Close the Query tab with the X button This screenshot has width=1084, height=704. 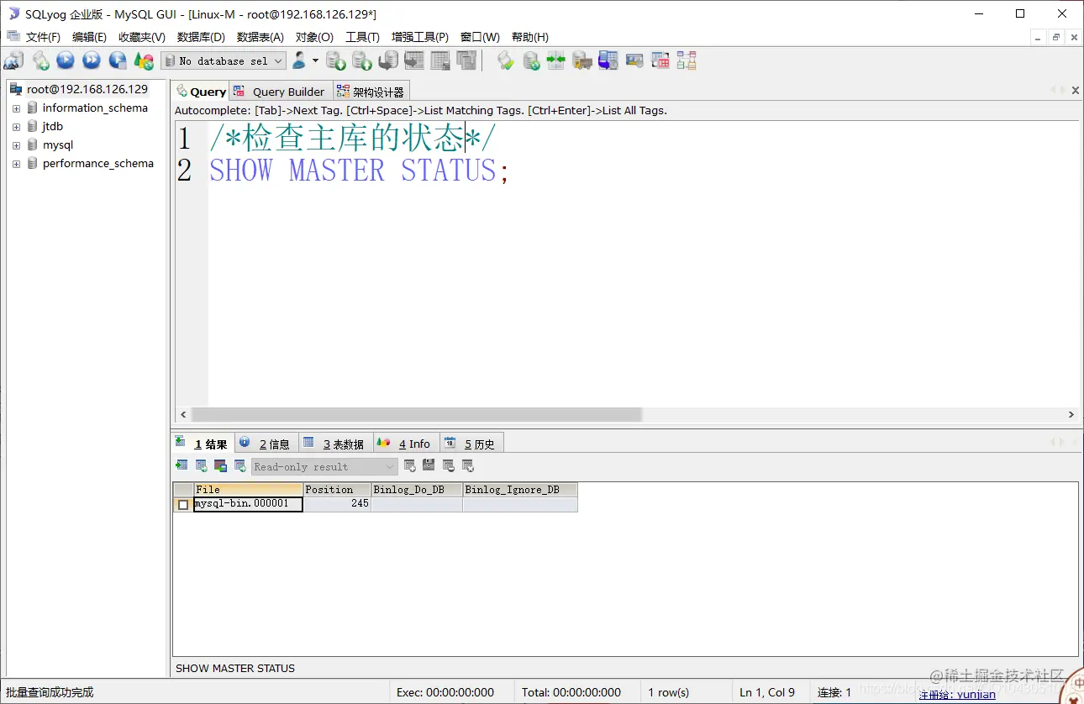pyautogui.click(x=1075, y=90)
